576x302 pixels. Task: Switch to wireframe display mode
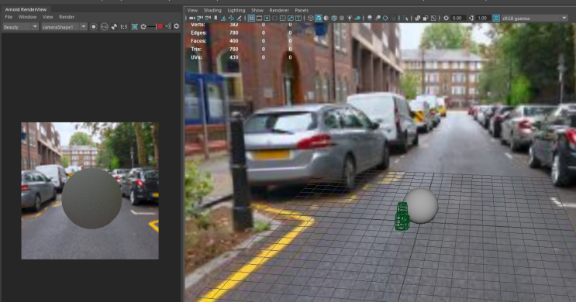(x=310, y=18)
